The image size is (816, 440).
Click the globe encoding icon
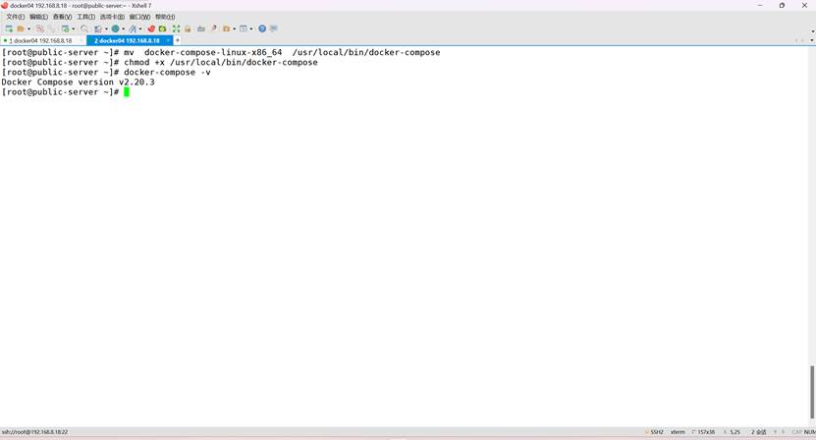coord(115,28)
